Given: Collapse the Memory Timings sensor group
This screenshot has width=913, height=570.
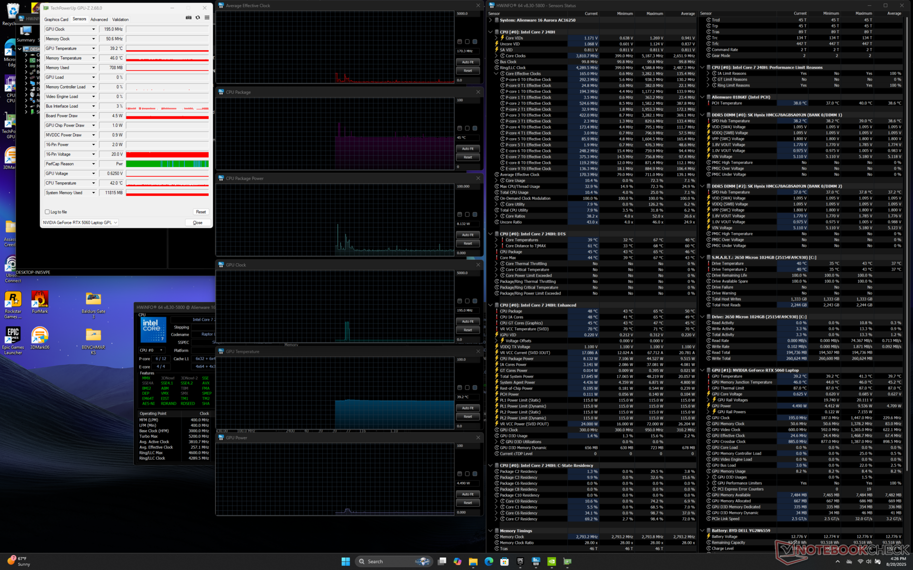Looking at the screenshot, I should (x=490, y=531).
